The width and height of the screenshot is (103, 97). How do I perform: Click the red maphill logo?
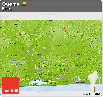click(x=11, y=85)
